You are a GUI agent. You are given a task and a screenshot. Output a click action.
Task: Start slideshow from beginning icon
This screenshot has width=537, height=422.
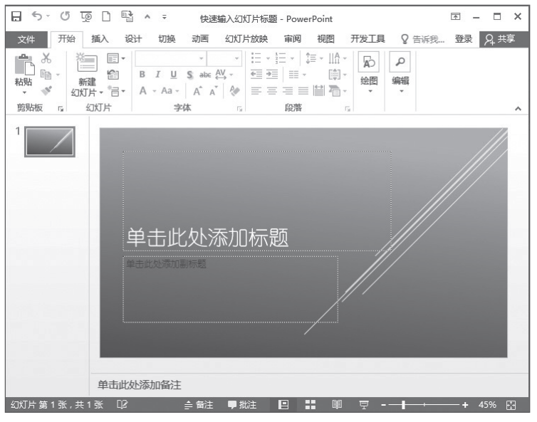pyautogui.click(x=86, y=16)
